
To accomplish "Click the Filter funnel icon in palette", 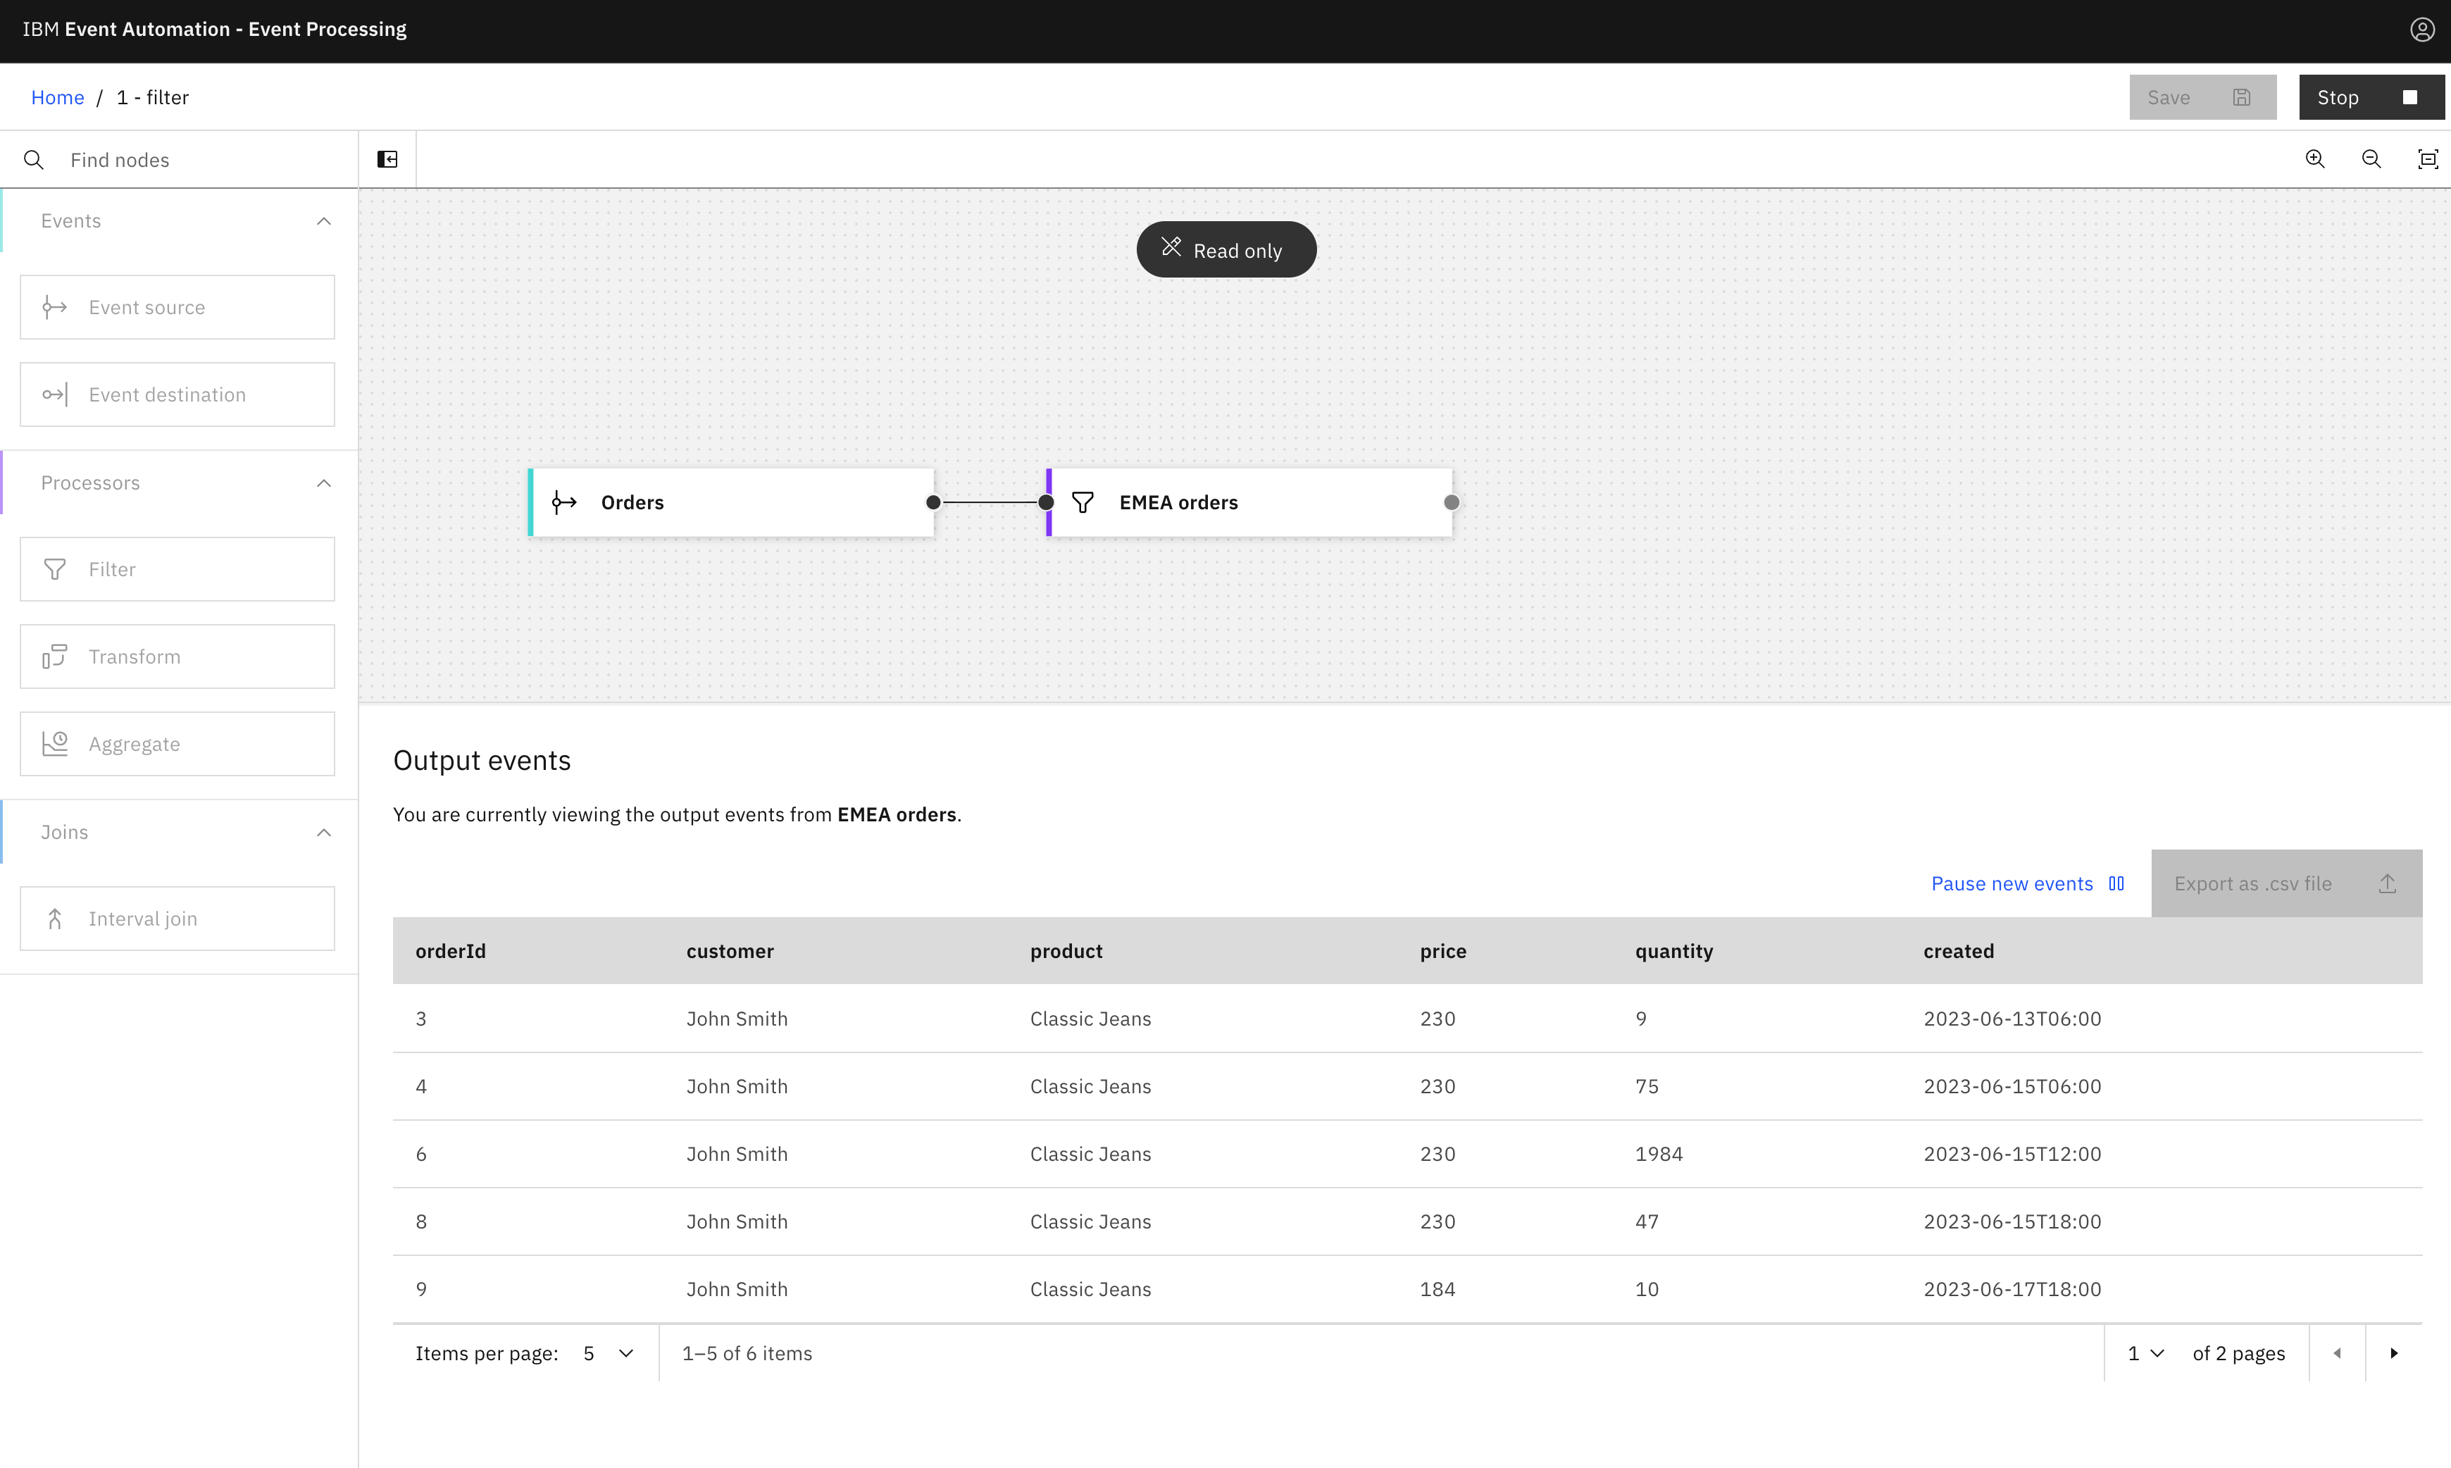I will point(54,568).
